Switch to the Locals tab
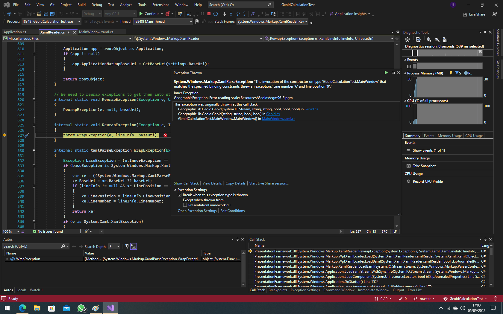This screenshot has width=503, height=314. [21, 290]
